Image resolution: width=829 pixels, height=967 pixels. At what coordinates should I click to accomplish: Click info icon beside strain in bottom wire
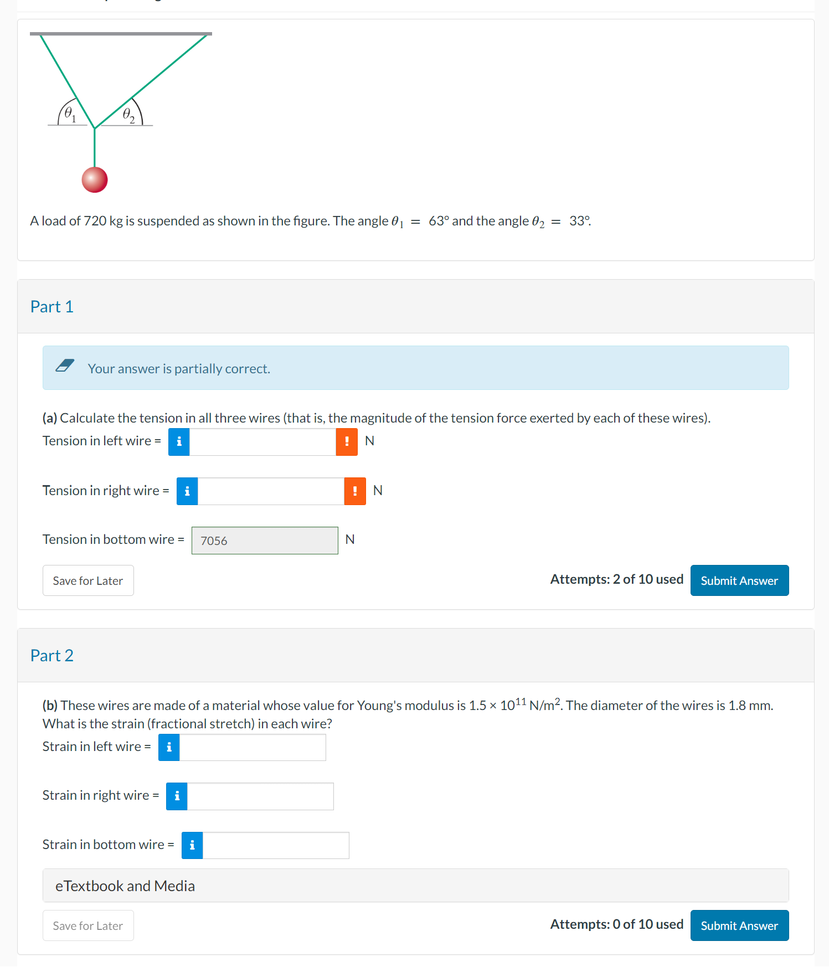[x=192, y=846]
